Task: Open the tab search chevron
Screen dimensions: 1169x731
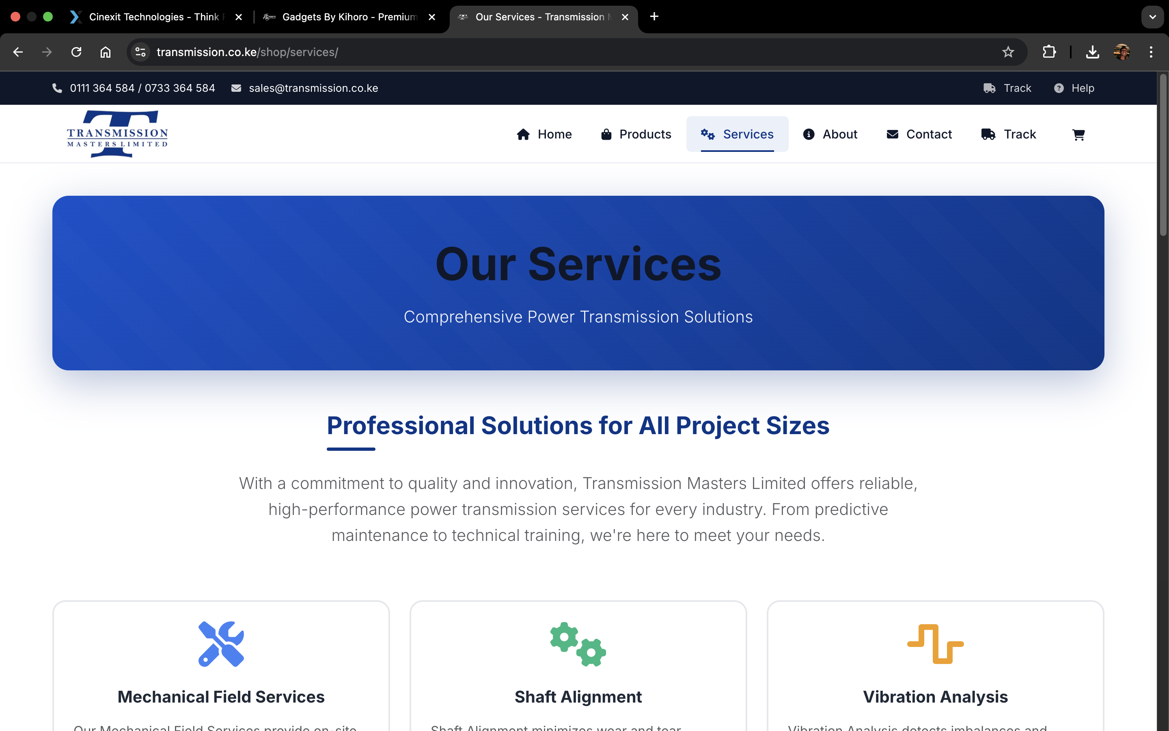Action: [1153, 17]
